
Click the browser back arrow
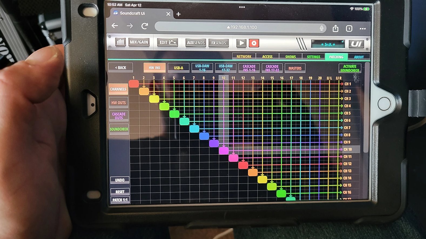point(115,26)
